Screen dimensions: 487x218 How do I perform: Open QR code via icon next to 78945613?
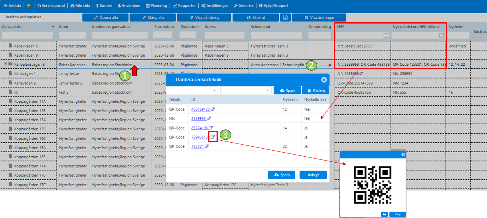coord(213,137)
